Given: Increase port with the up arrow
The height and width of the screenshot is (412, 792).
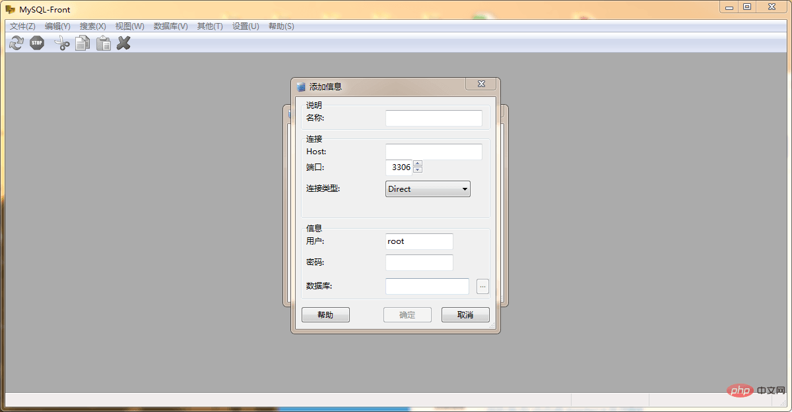Looking at the screenshot, I should coord(417,163).
